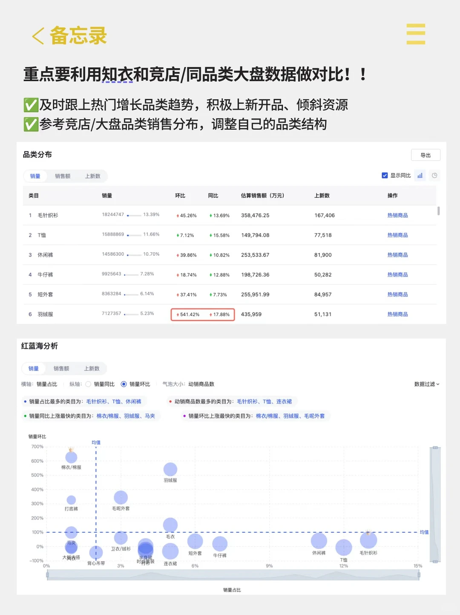Click the T恤 bubble
This screenshot has height=615, width=460.
344,548
